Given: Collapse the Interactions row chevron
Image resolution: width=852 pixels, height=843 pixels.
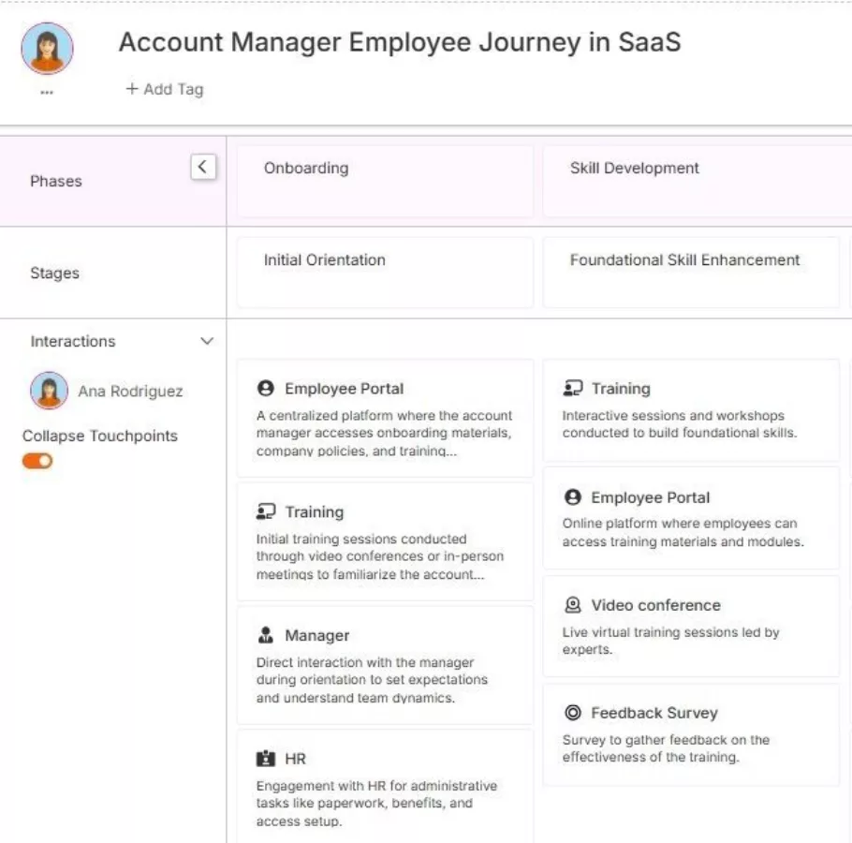Looking at the screenshot, I should point(207,341).
